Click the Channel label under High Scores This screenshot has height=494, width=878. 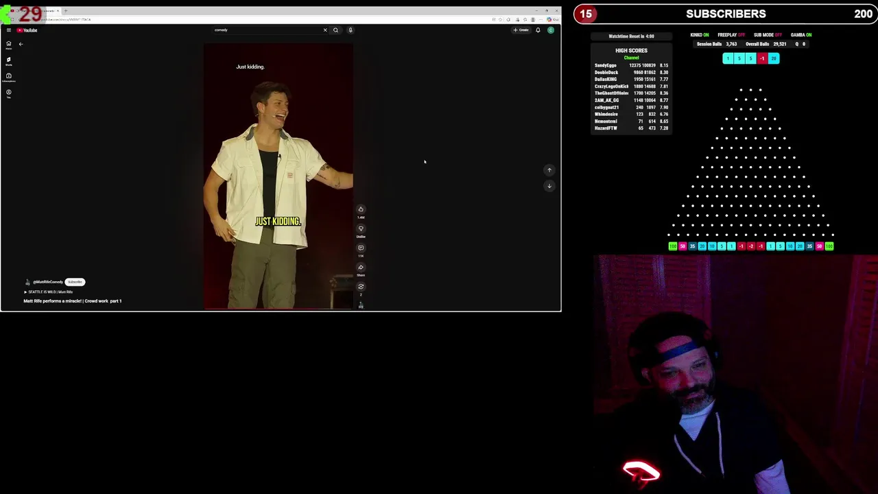click(631, 58)
